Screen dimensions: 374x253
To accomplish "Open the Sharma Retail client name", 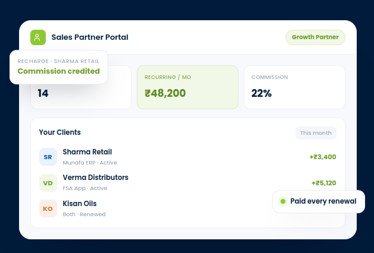I will [x=87, y=152].
